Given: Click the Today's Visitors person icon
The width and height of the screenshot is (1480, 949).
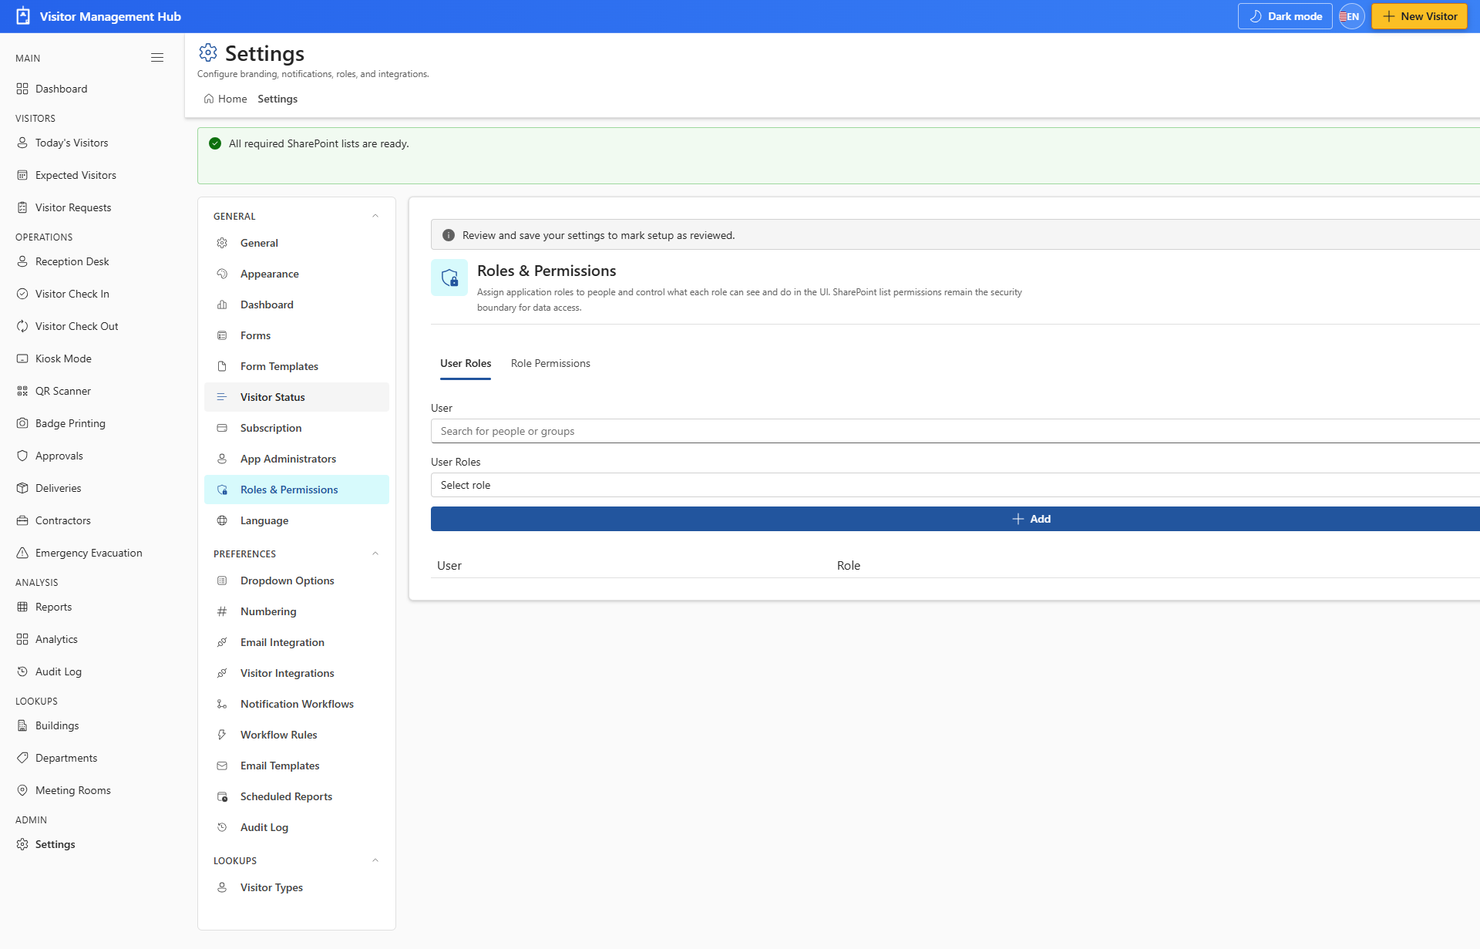Looking at the screenshot, I should point(22,143).
